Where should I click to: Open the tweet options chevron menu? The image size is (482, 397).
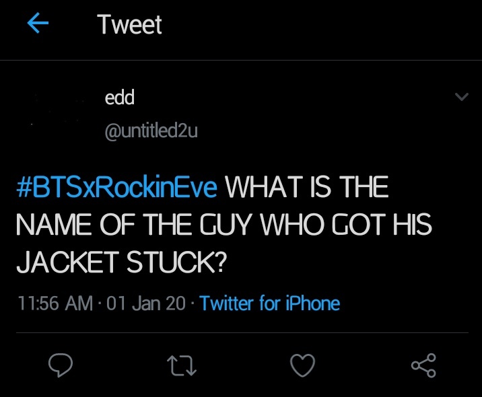click(461, 98)
